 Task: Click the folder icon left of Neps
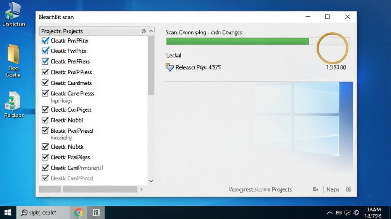(x=315, y=189)
